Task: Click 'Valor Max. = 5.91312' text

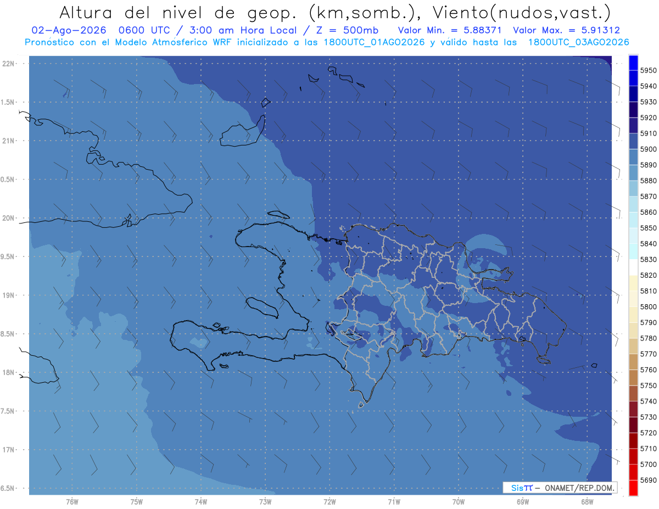Action: [566, 30]
